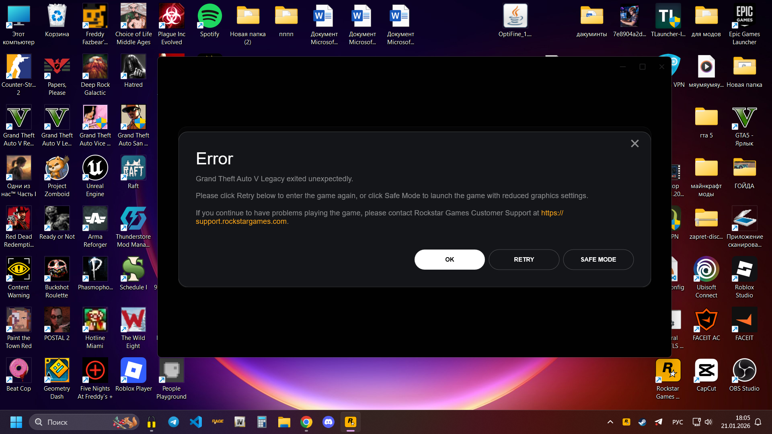Dismiss the error dialog with X
Screen dimensions: 772x434
(x=634, y=143)
